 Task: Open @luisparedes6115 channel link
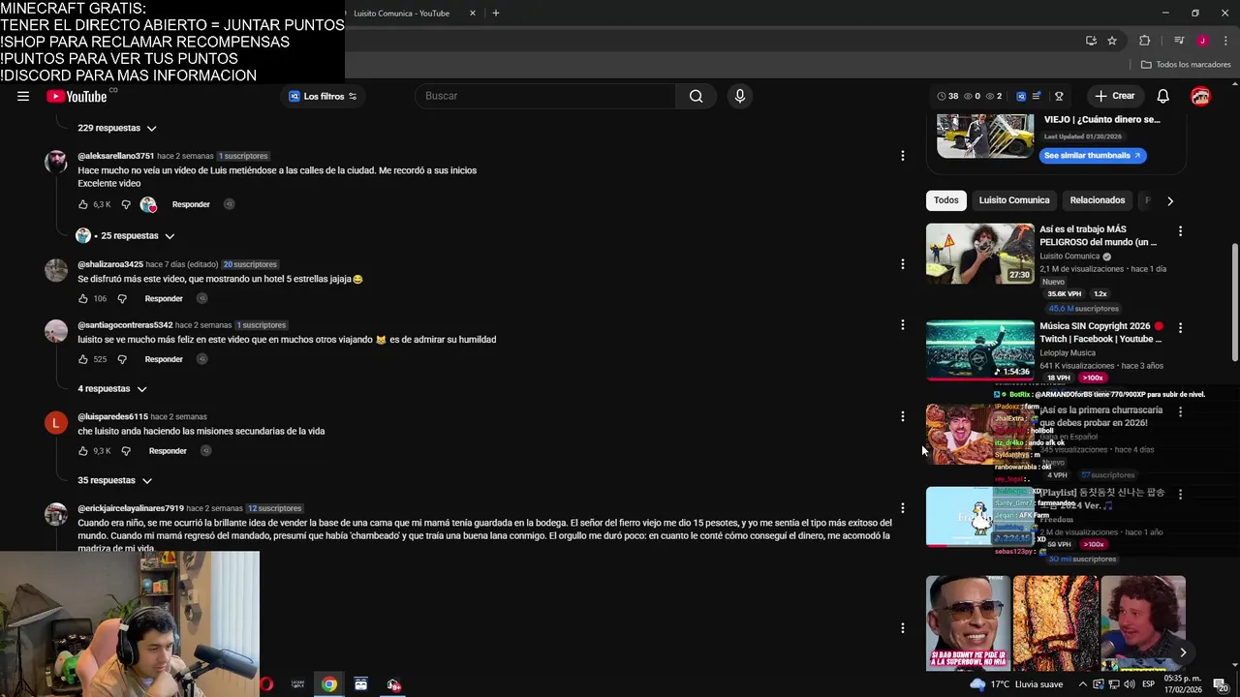point(113,416)
